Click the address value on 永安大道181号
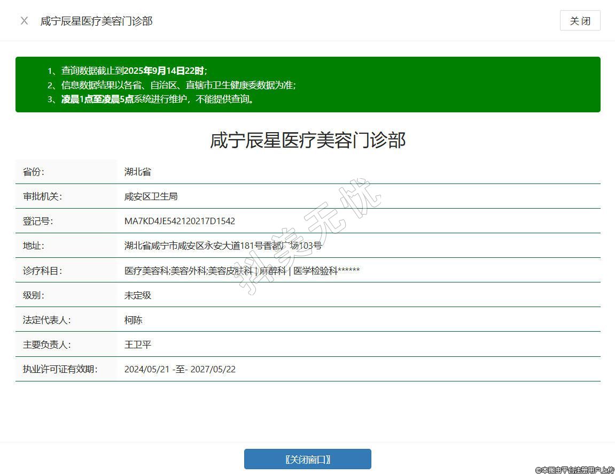The height and width of the screenshot is (474, 615). click(x=223, y=246)
